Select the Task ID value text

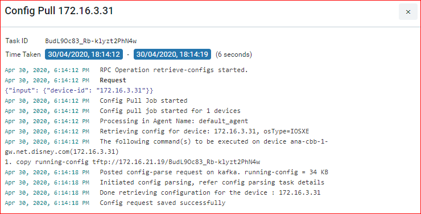[x=91, y=41]
